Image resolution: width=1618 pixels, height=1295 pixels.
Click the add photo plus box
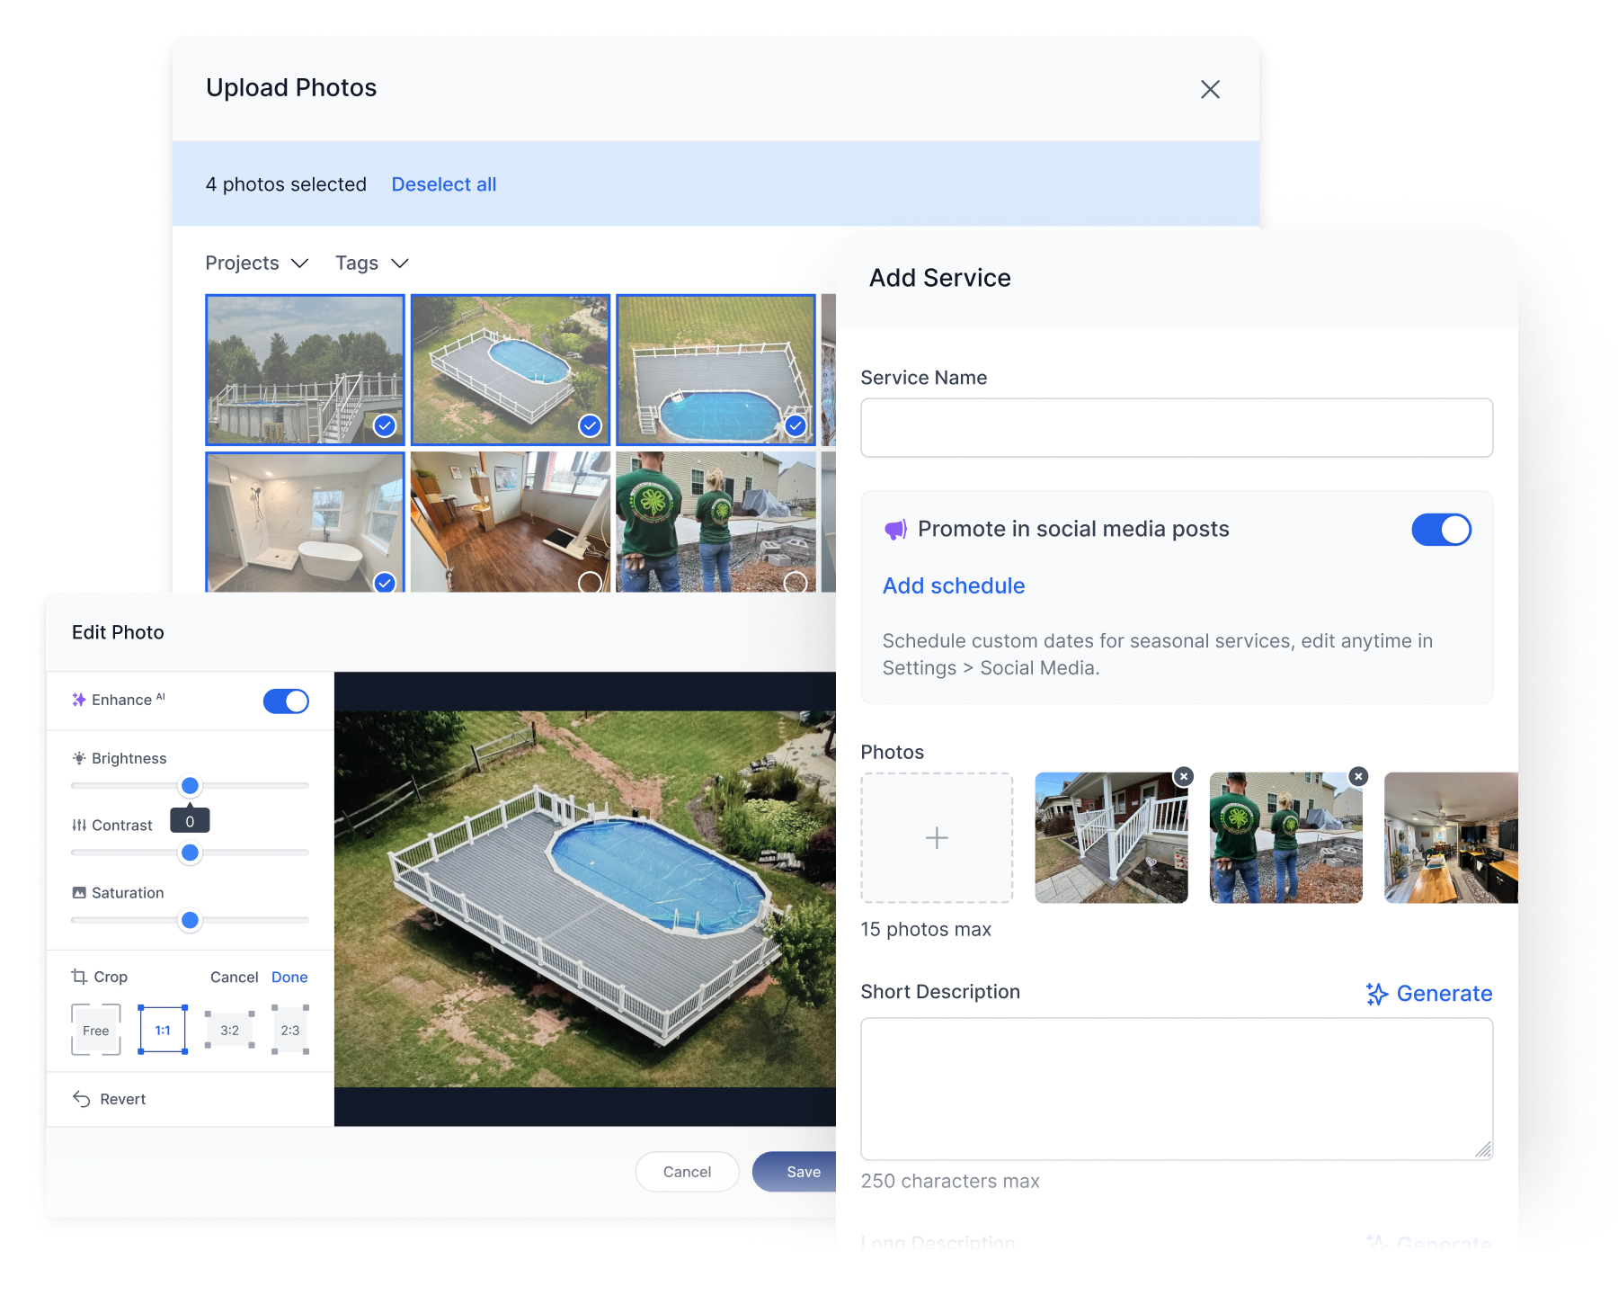[x=937, y=837]
